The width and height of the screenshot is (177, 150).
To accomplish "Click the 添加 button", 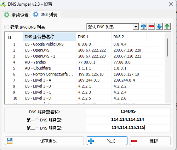I will point(107,141).
